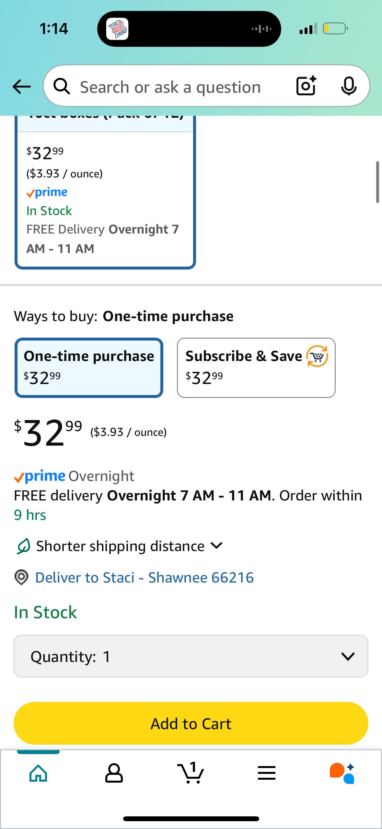Screen dimensions: 382x829
Task: Select the Pack of 12 size option
Action: [105, 192]
